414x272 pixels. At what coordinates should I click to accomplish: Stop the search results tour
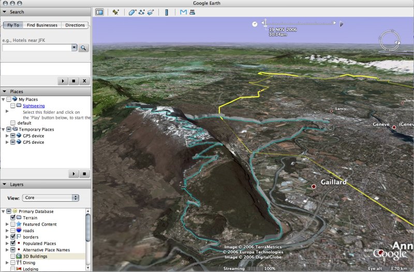(x=73, y=81)
